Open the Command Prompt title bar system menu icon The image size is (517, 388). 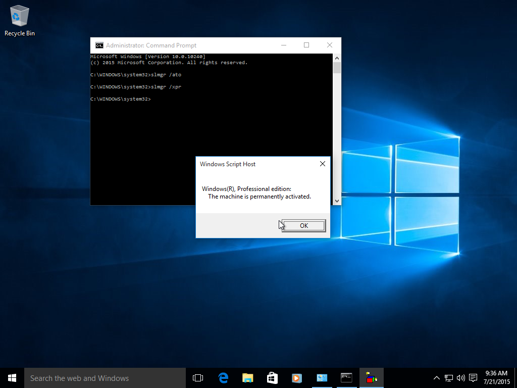click(99, 45)
